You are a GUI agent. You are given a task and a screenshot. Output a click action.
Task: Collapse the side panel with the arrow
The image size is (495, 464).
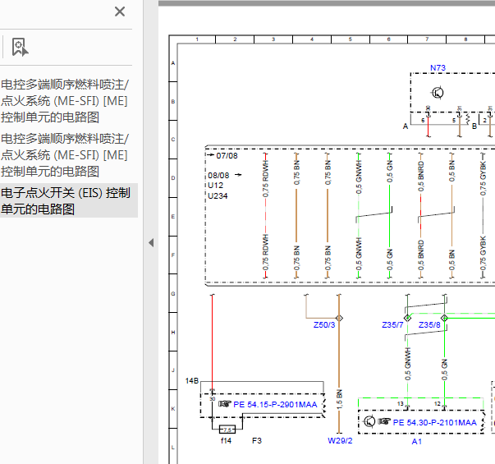pyautogui.click(x=151, y=242)
